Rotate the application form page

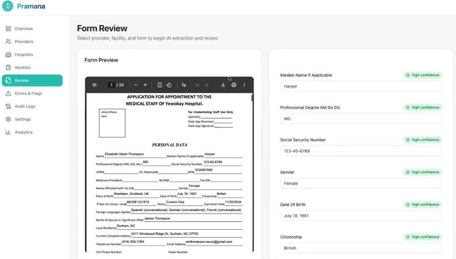(x=169, y=85)
